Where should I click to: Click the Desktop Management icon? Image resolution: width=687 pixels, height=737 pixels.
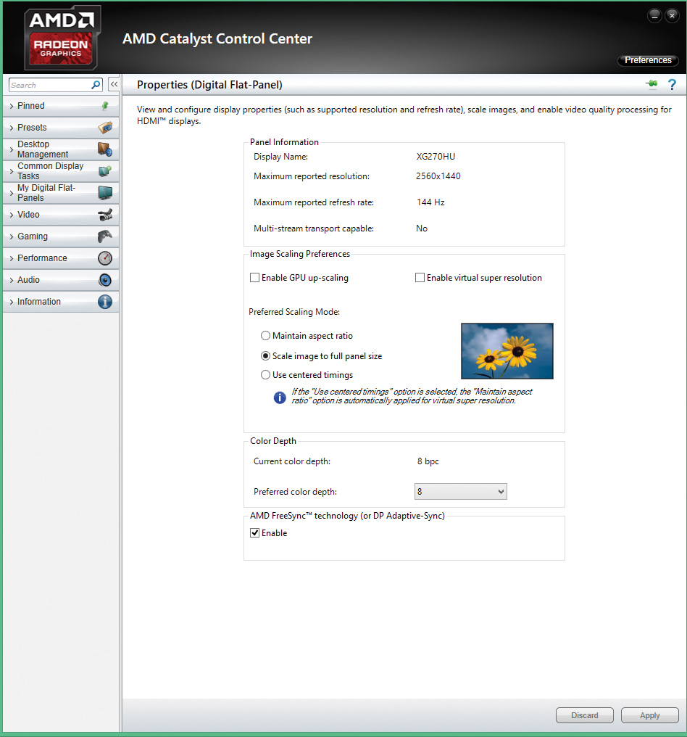[x=105, y=149]
